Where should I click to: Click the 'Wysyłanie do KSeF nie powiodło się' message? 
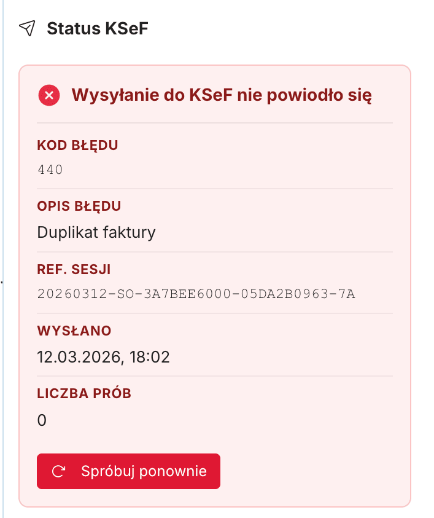coord(222,95)
